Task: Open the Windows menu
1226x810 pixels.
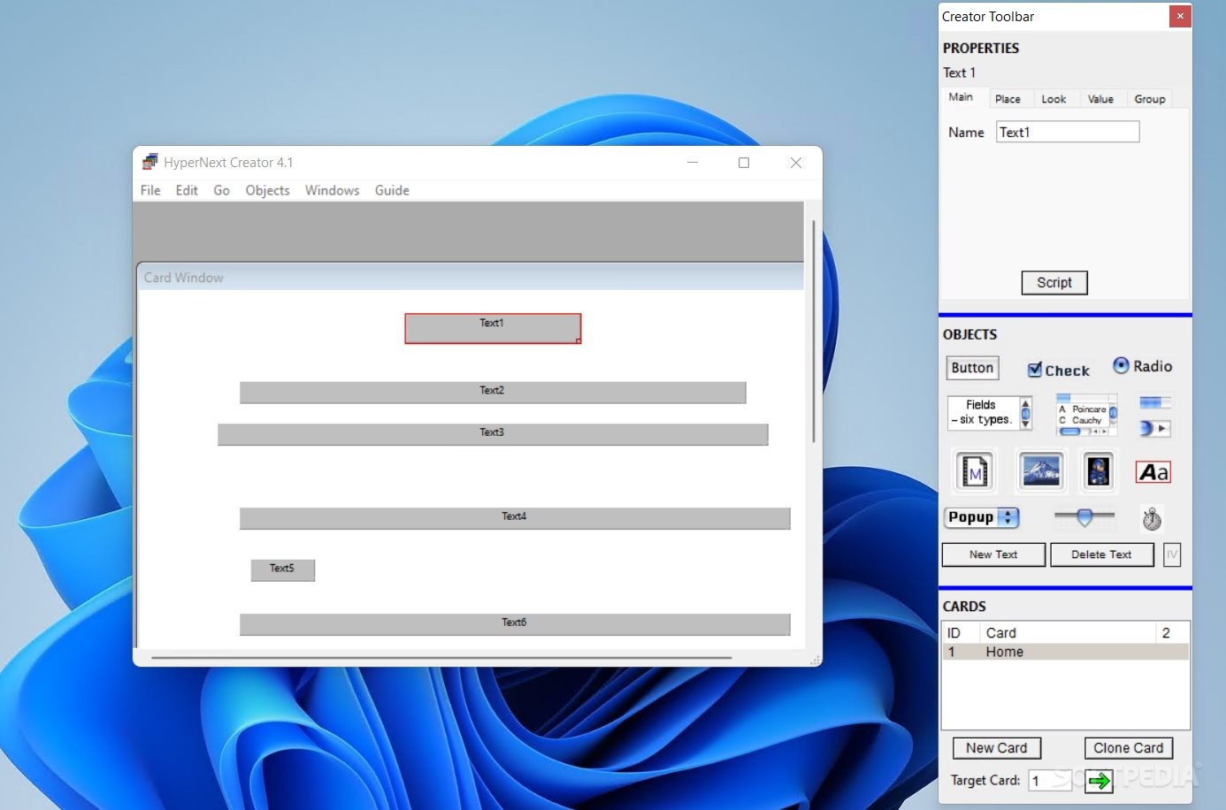Action: (332, 190)
